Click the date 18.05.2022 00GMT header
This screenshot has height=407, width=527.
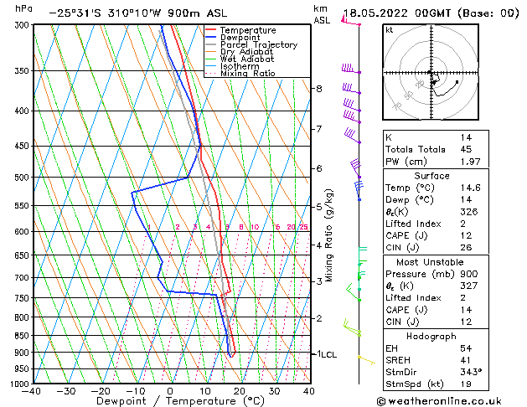(x=396, y=13)
